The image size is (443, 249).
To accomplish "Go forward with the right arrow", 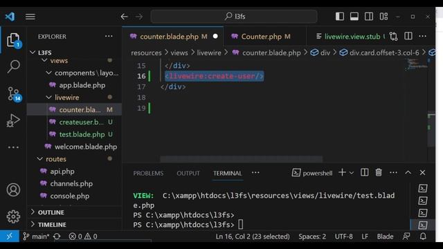I will [x=139, y=17].
